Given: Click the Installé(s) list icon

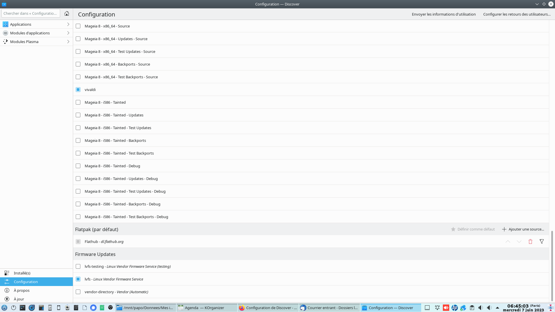Looking at the screenshot, I should [7, 273].
